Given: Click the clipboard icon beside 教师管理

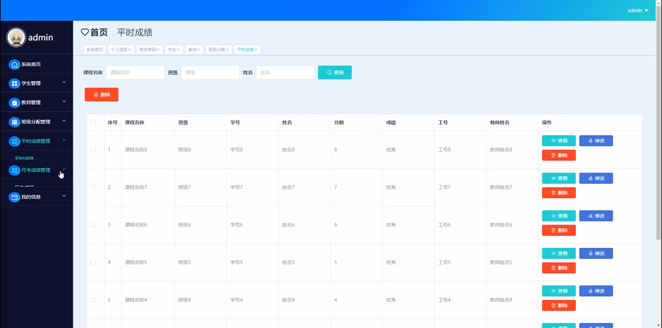Looking at the screenshot, I should [x=14, y=102].
